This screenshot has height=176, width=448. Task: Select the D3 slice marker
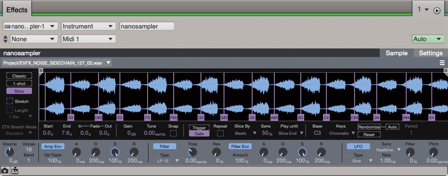click(71, 117)
